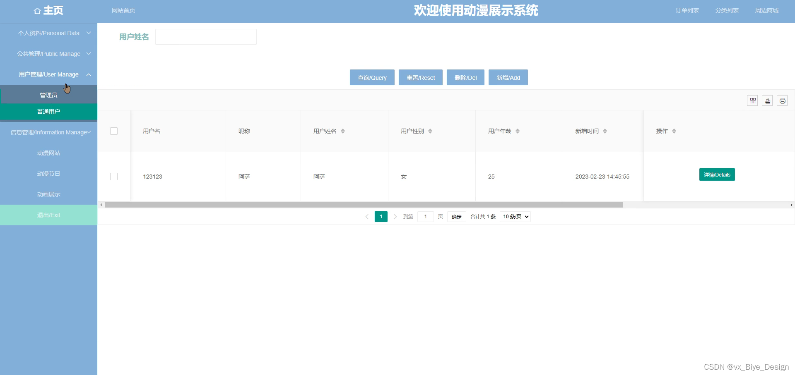The width and height of the screenshot is (795, 375).
Task: Click the home icon beside 主页
Action: point(37,11)
